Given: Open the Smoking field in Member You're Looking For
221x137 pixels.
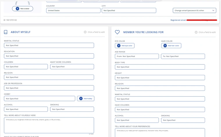Looking at the screenshot, I should (x=183, y=120).
